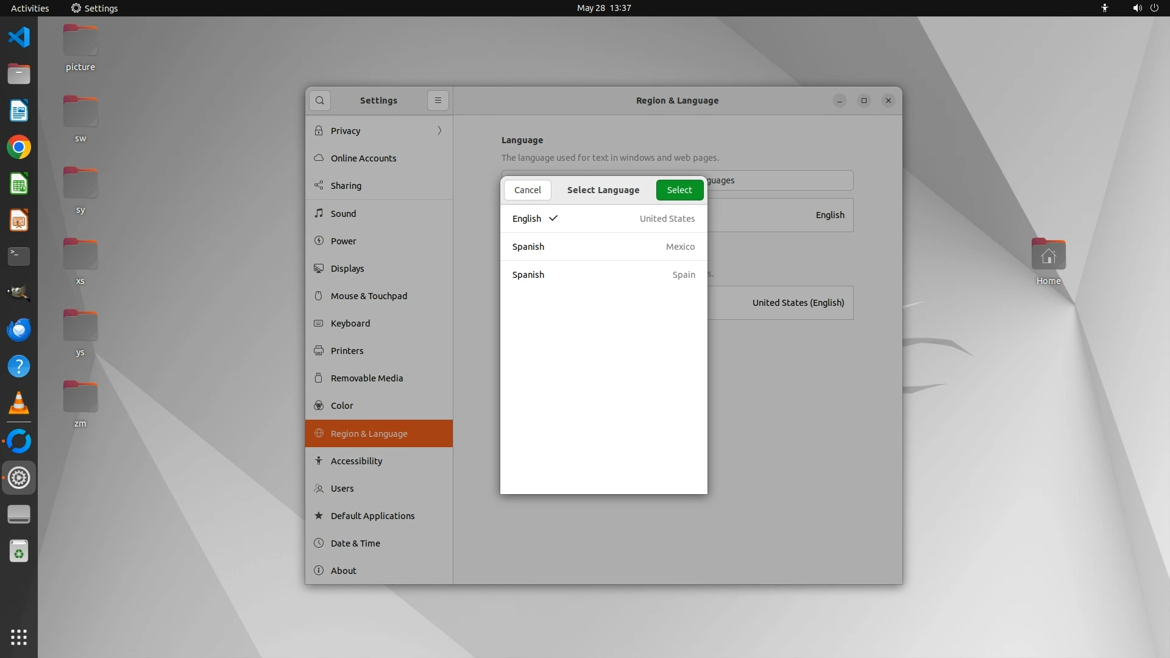Open the Accessibility settings panel
The width and height of the screenshot is (1170, 658).
(x=356, y=461)
